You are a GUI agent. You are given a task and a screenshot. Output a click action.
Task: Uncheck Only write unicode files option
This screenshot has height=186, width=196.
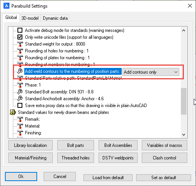tap(20, 37)
